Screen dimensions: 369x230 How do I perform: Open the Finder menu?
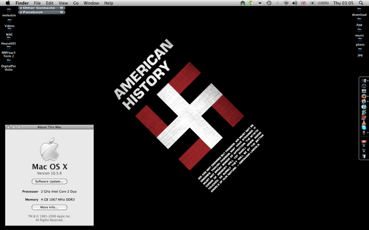tap(22, 3)
